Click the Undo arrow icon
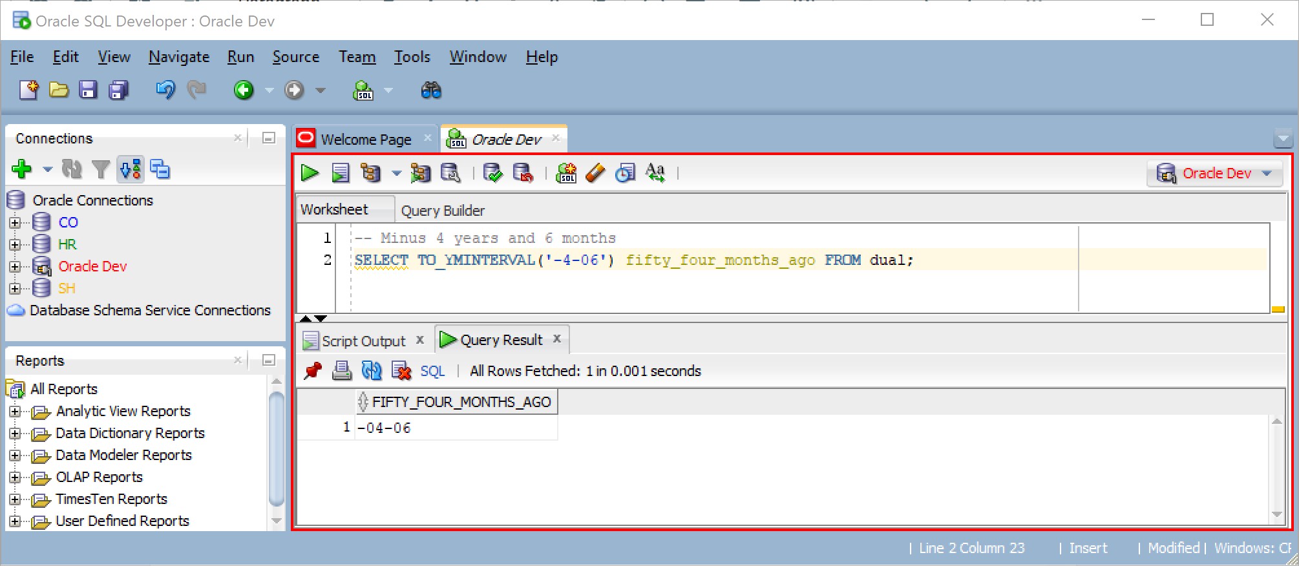 coord(165,90)
